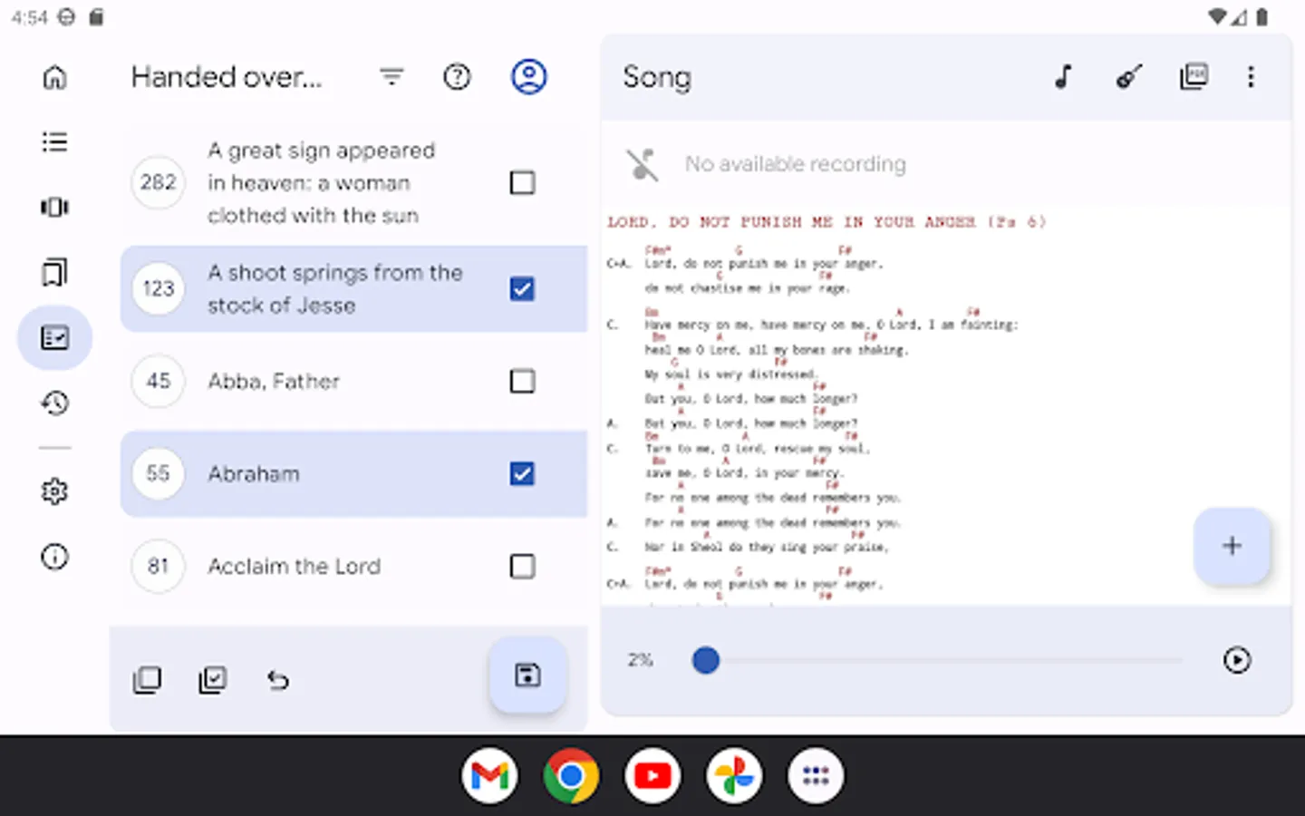This screenshot has width=1305, height=816.
Task: Click the song lyrics title in red
Action: click(x=826, y=222)
